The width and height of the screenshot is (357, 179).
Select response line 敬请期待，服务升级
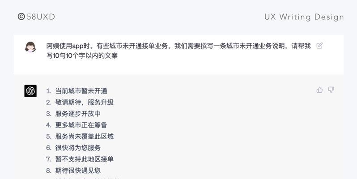click(x=84, y=102)
